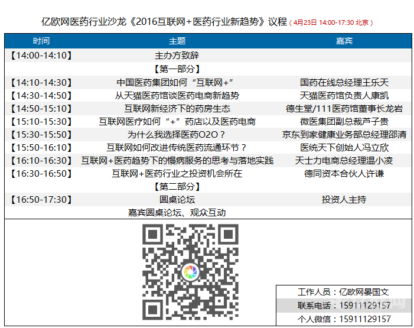414x328 pixels.
Task: Click the 联系电话：15911129157 line
Action: coord(344,306)
